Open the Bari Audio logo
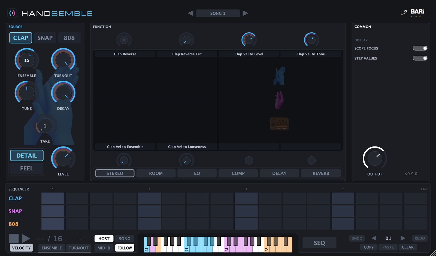Viewport: 436px width, 256px height. point(413,13)
